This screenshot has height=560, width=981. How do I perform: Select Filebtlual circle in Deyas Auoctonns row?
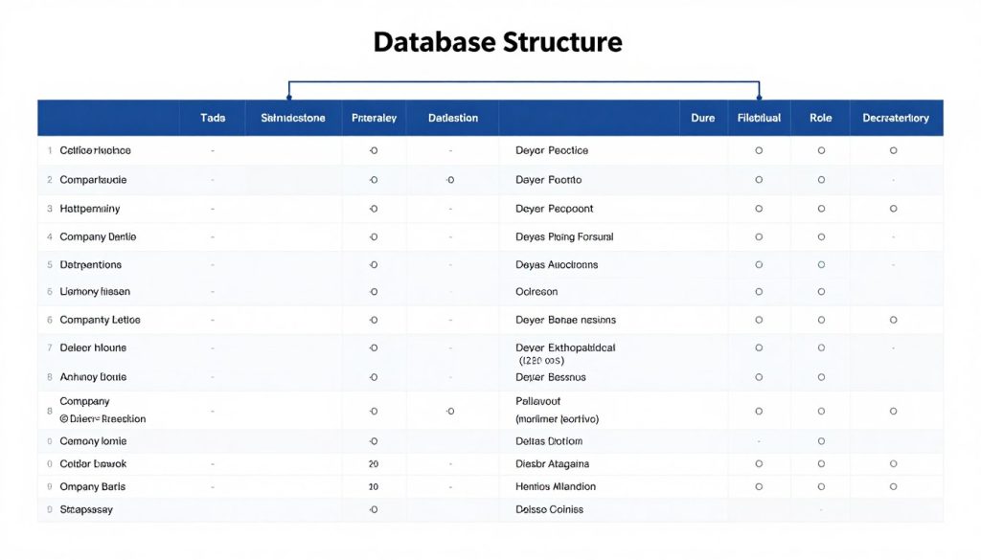(x=759, y=265)
